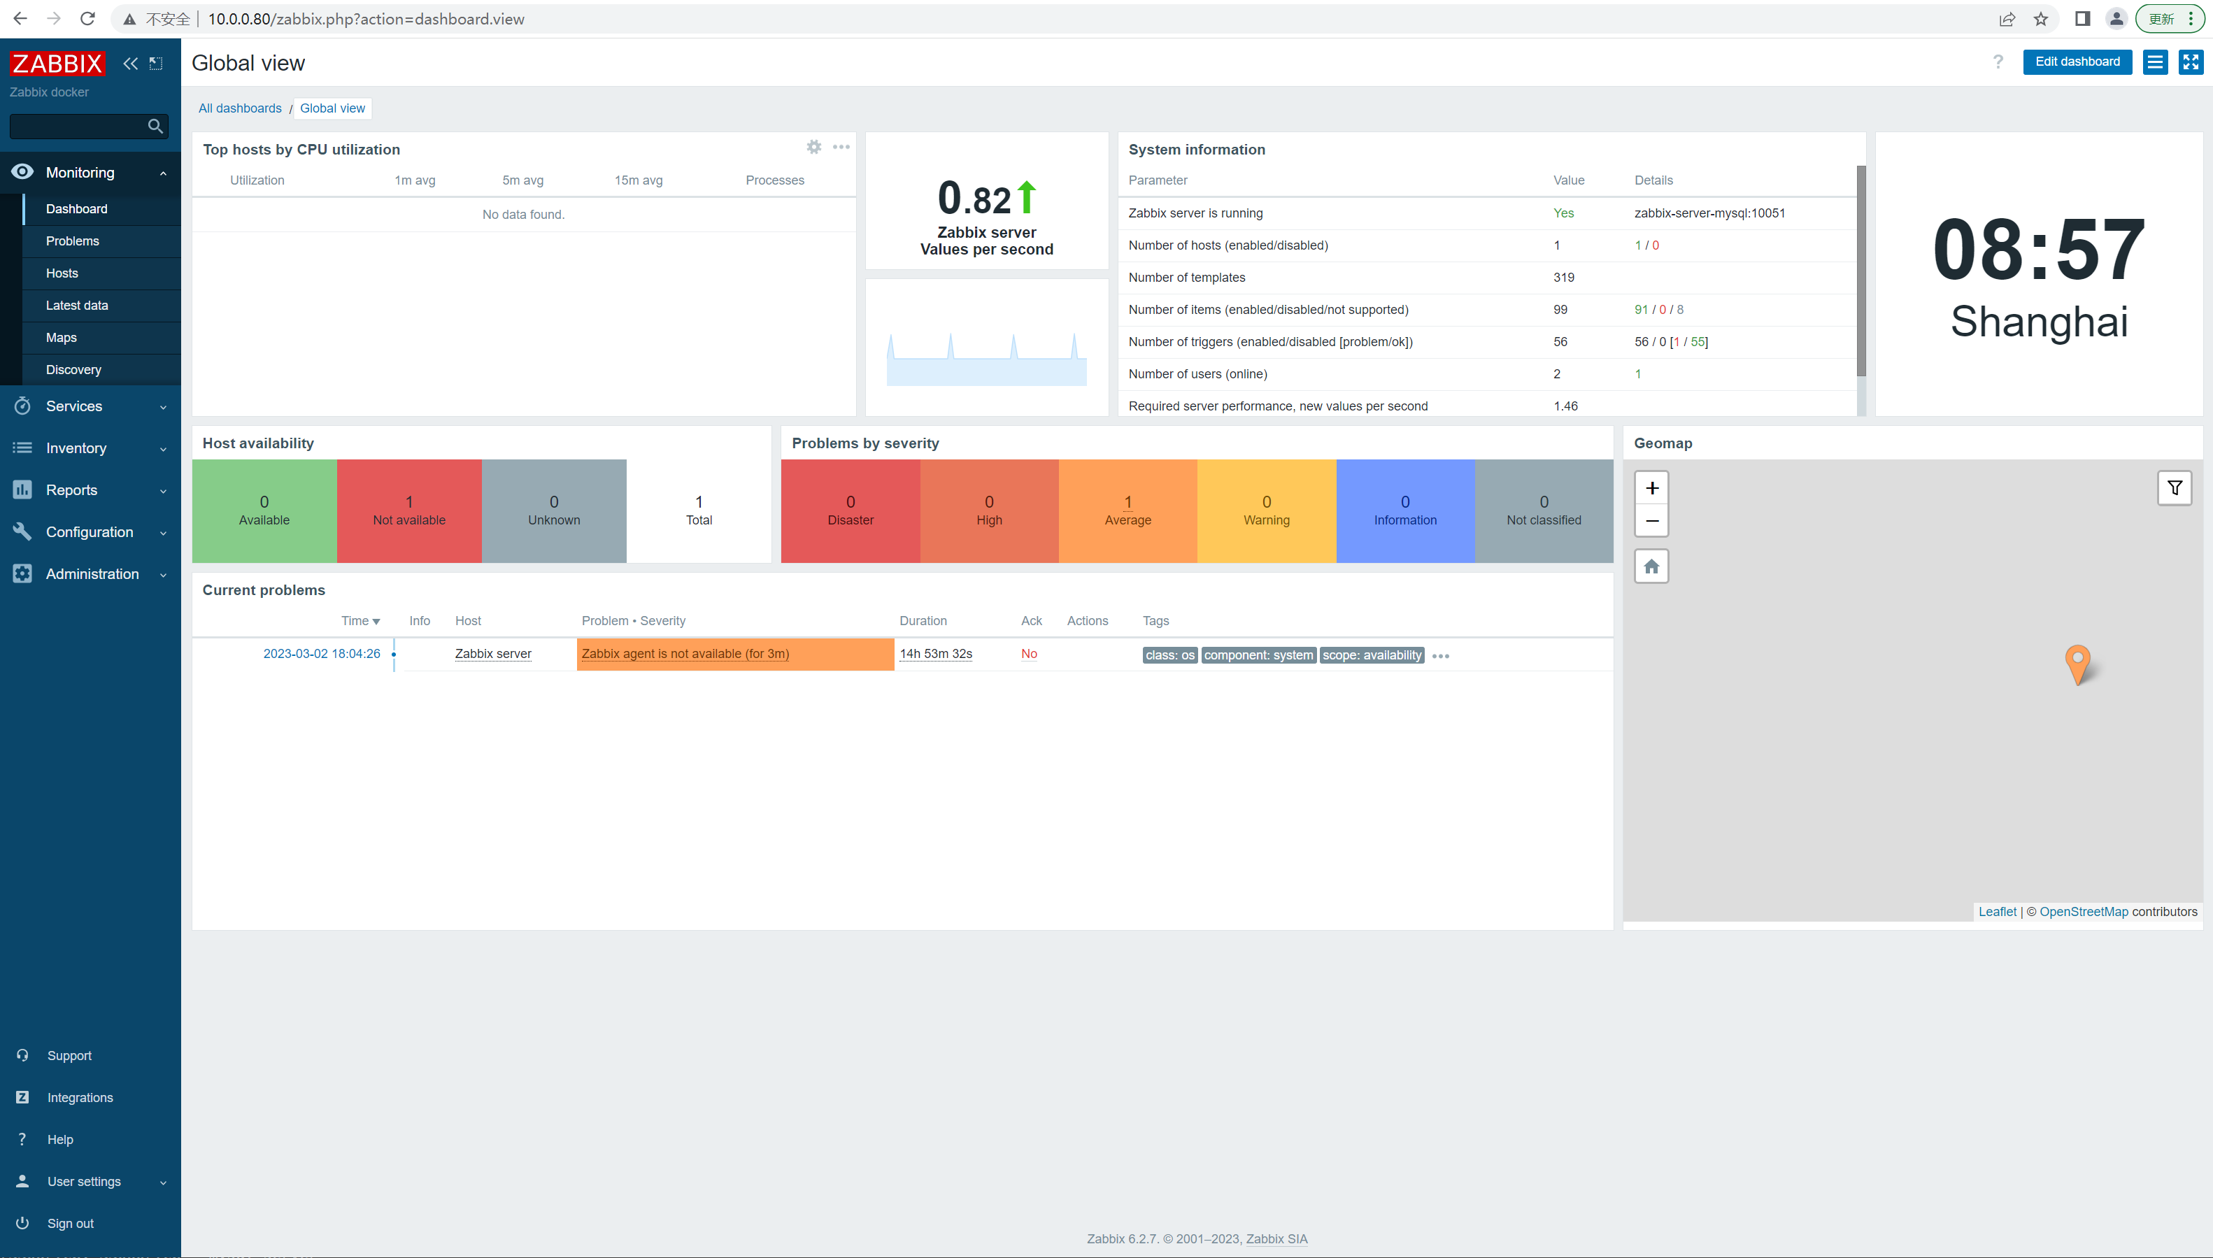Screen dimensions: 2213x1258
Task: Click the blue Information severity block
Action: tap(1405, 510)
